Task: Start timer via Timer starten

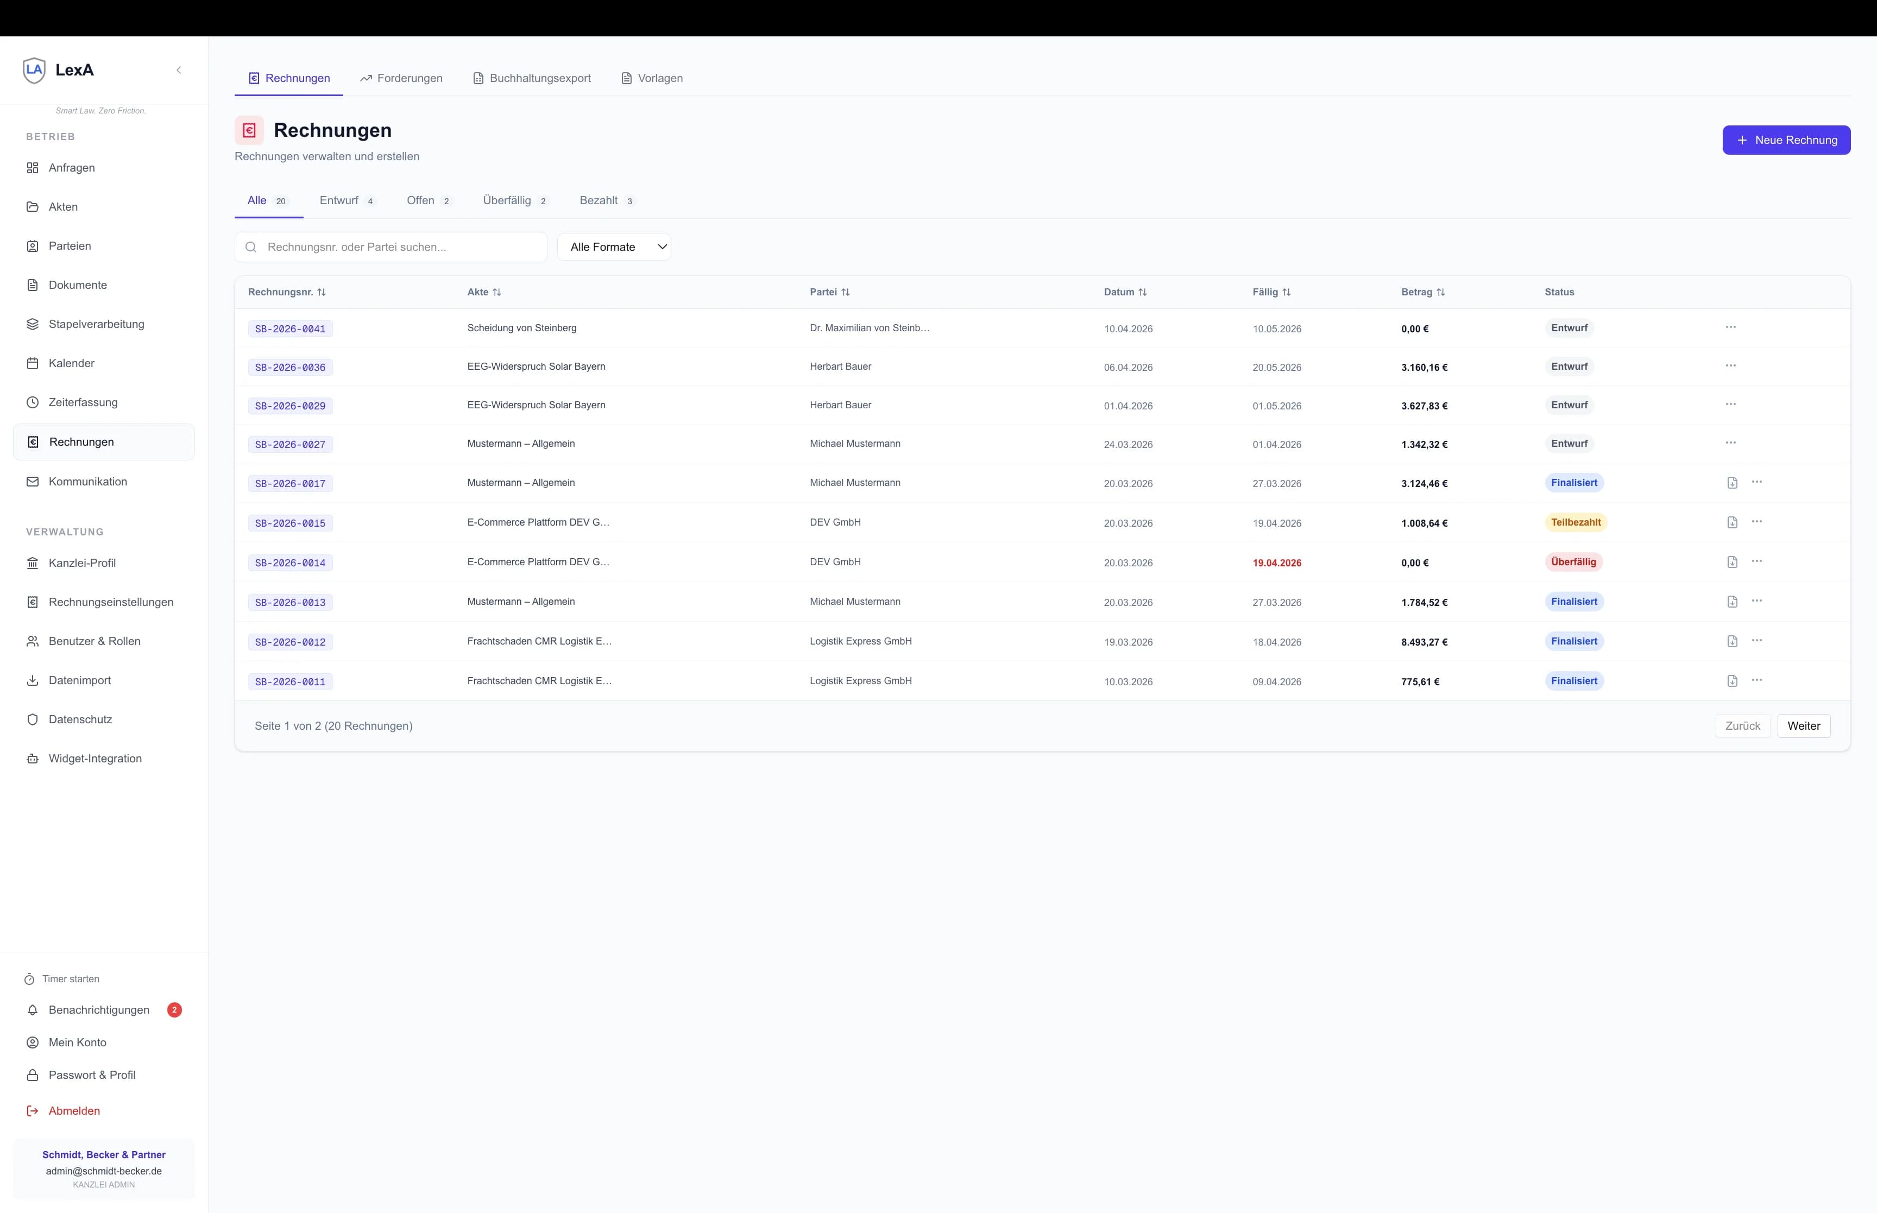Action: tap(70, 978)
